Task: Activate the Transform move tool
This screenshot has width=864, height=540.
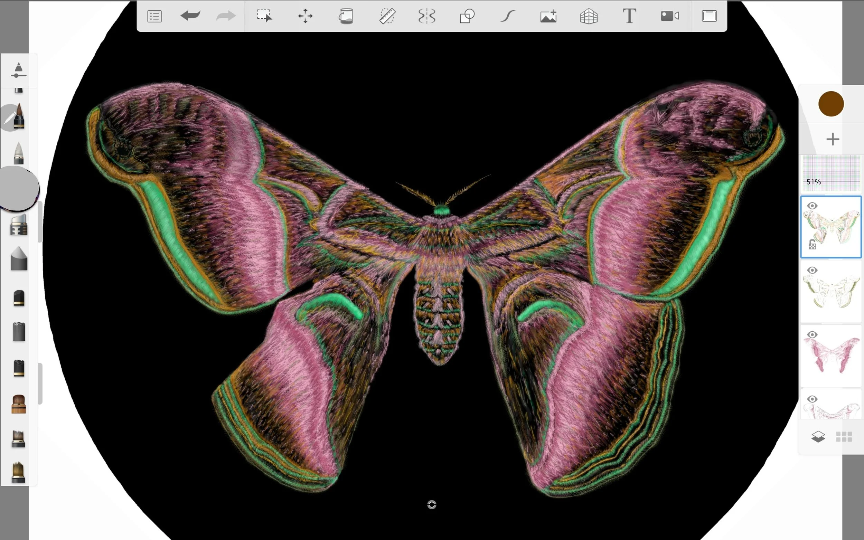Action: 306,17
